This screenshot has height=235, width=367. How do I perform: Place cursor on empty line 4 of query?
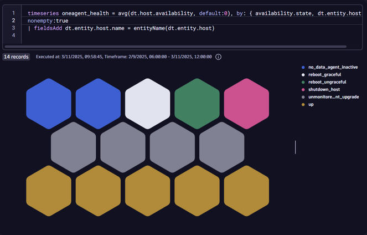(x=111, y=37)
